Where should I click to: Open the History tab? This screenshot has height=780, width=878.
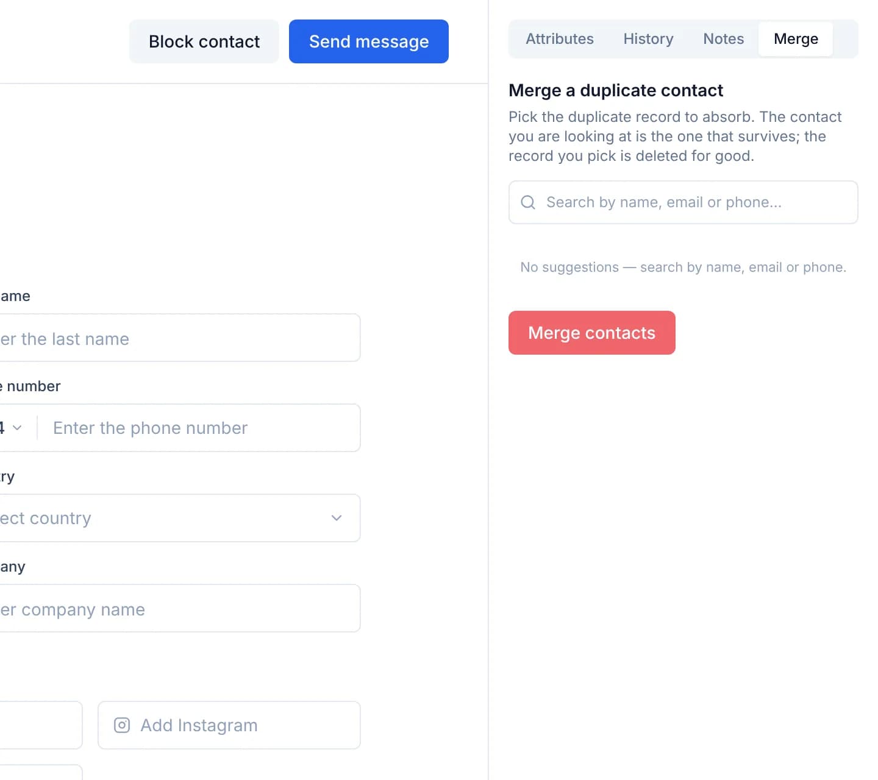pyautogui.click(x=648, y=39)
